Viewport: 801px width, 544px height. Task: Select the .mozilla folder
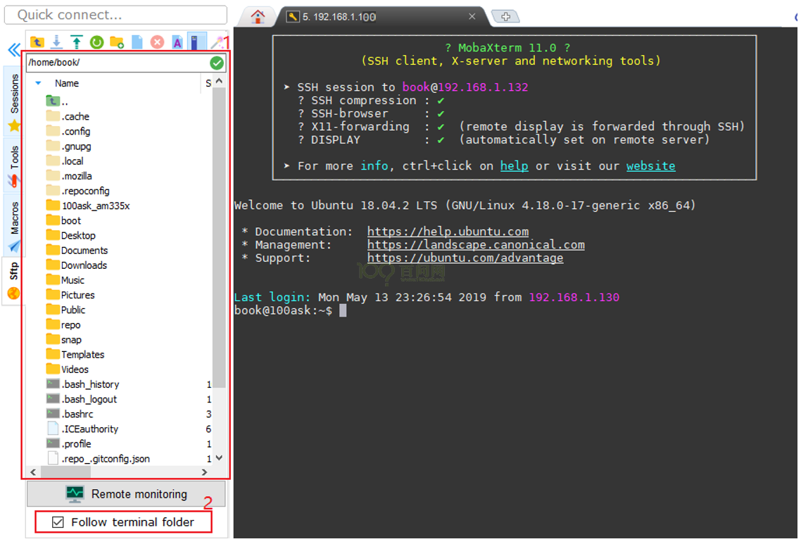pyautogui.click(x=69, y=176)
